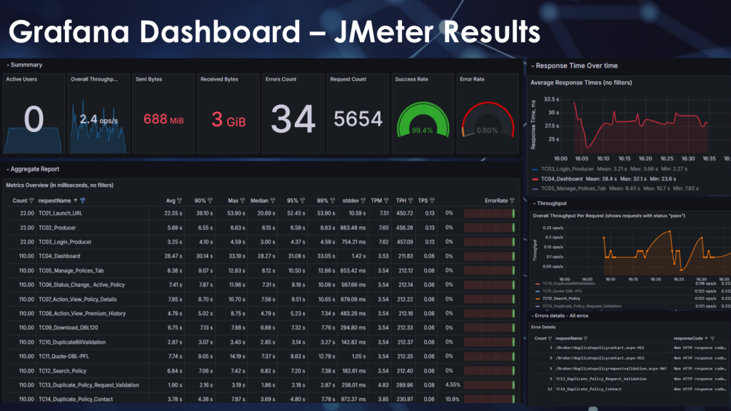Open the Sent Bytes panel title menu
This screenshot has width=731, height=411.
click(148, 79)
